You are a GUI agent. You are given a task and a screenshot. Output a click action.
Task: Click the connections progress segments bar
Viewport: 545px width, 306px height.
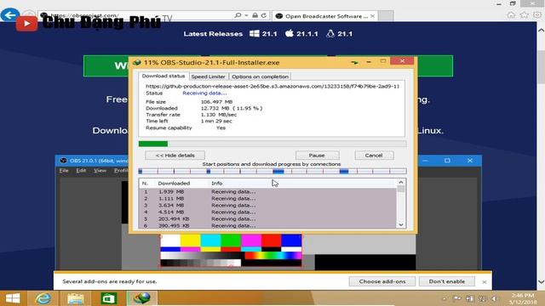272,171
